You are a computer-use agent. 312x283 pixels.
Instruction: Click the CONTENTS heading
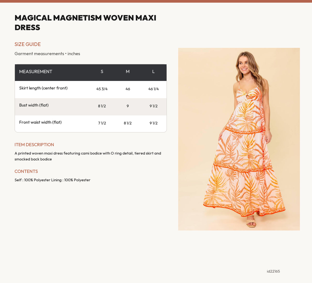tap(26, 171)
